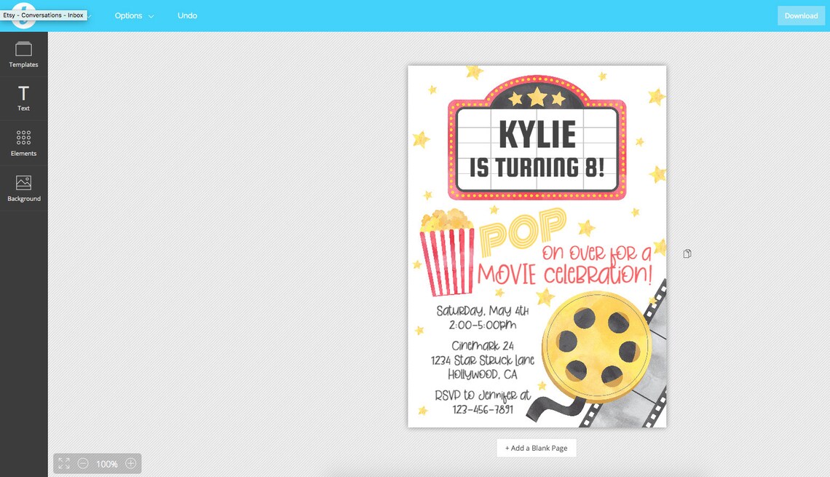The height and width of the screenshot is (477, 830).
Task: Open the Background panel
Action: [23, 189]
